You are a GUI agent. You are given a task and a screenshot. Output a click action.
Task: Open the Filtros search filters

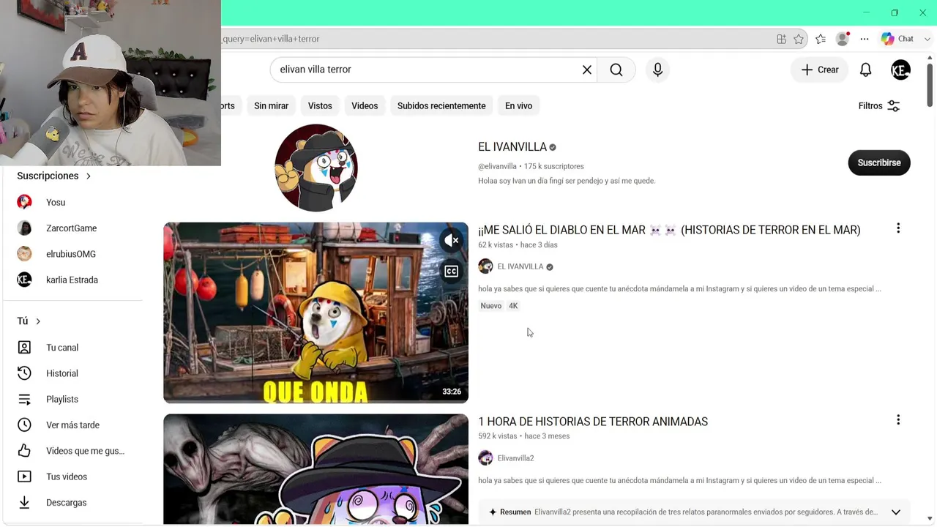tap(878, 106)
